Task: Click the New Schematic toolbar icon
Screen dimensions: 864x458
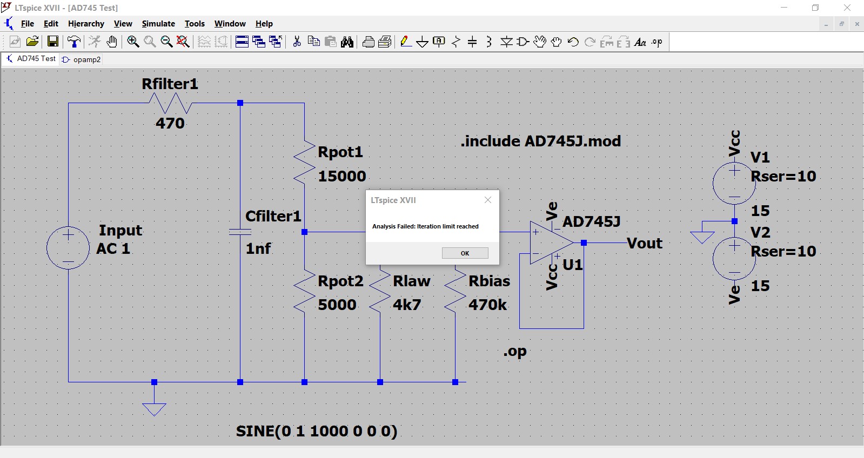Action: [x=15, y=42]
